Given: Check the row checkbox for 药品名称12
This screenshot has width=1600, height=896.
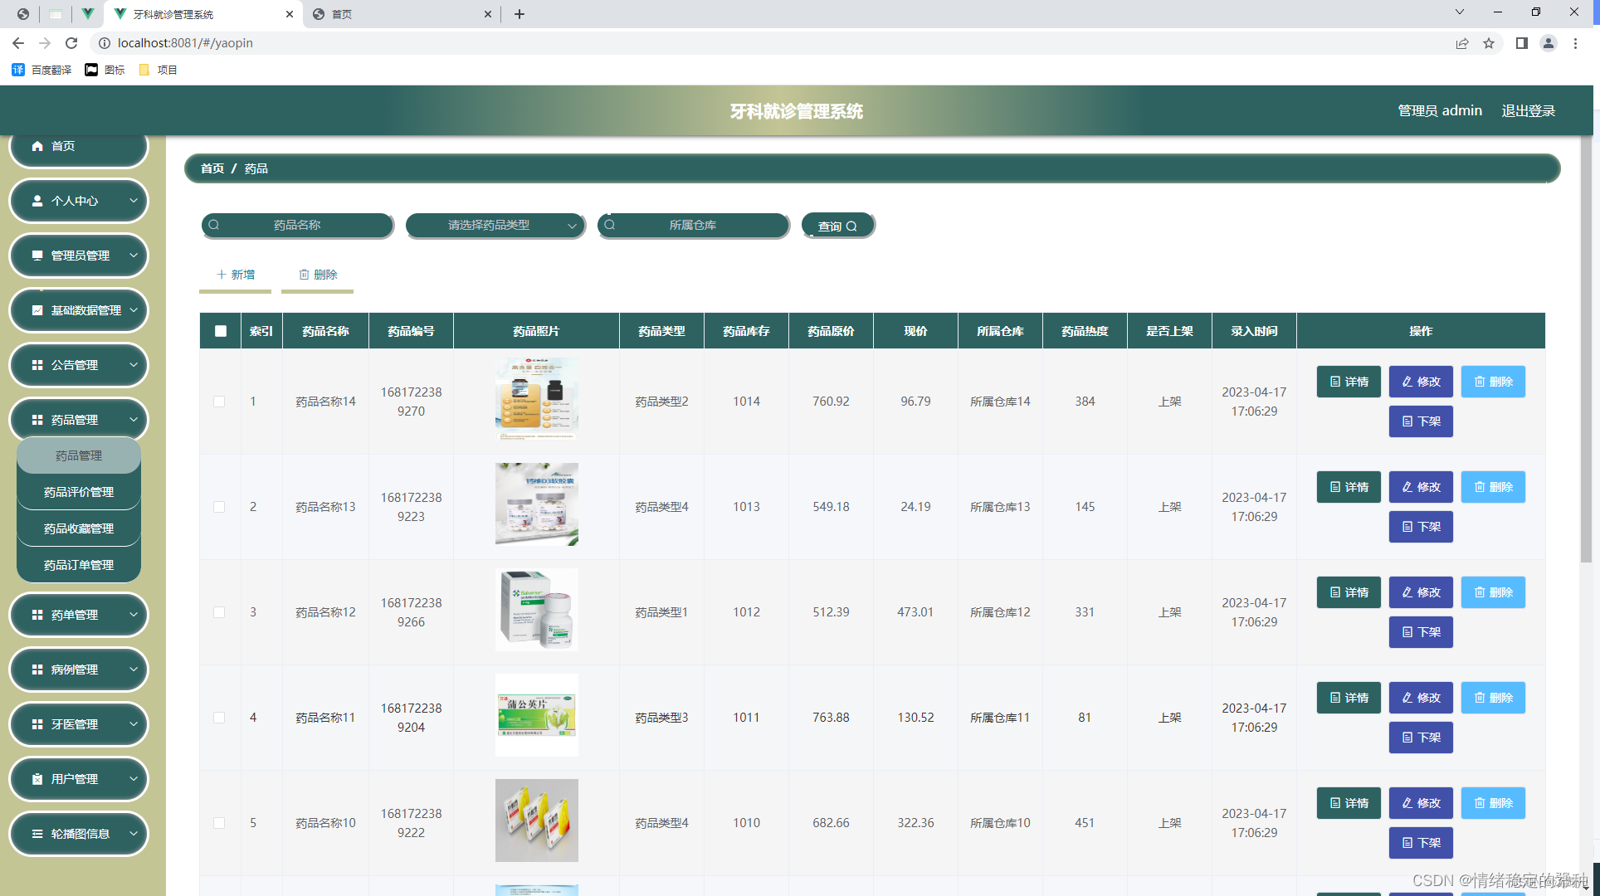Looking at the screenshot, I should point(219,612).
